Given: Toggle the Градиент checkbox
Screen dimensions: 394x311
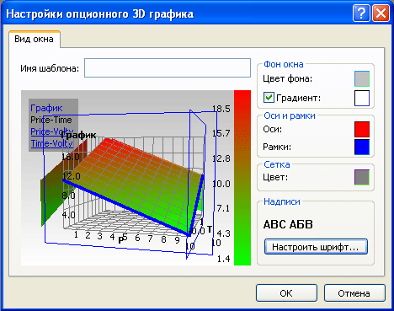Looking at the screenshot, I should (x=269, y=98).
